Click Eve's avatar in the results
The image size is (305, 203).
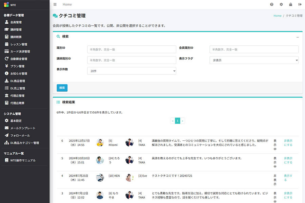click(129, 178)
